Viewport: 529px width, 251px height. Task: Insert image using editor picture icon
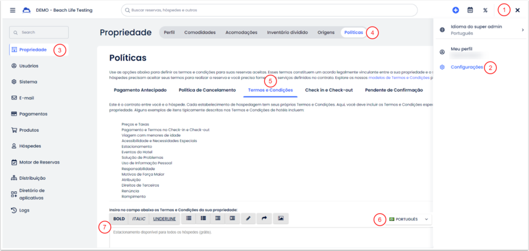tap(281, 219)
